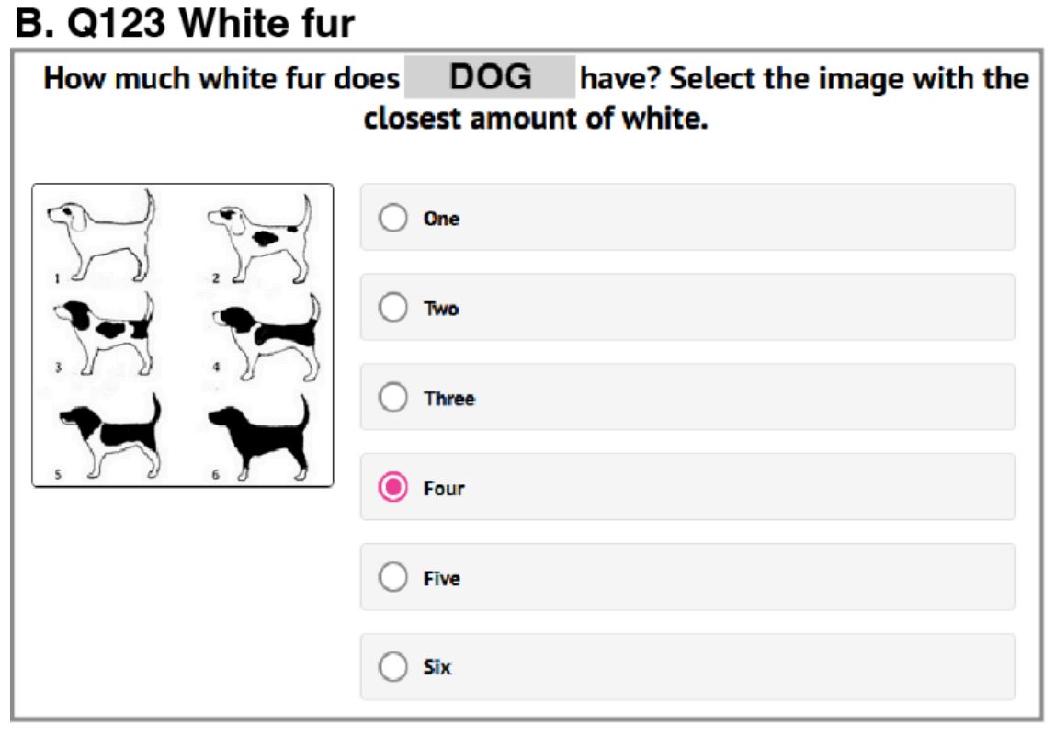
Task: Select the Five radio button
Action: coord(393,578)
